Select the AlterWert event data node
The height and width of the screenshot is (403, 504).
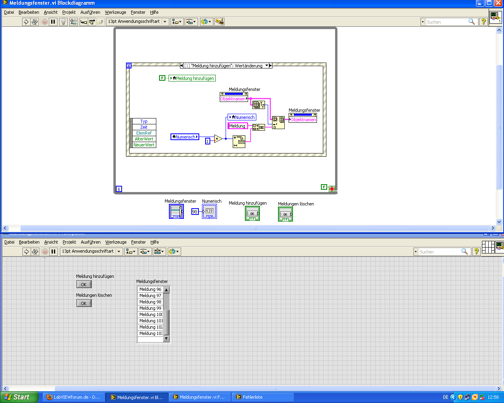144,139
